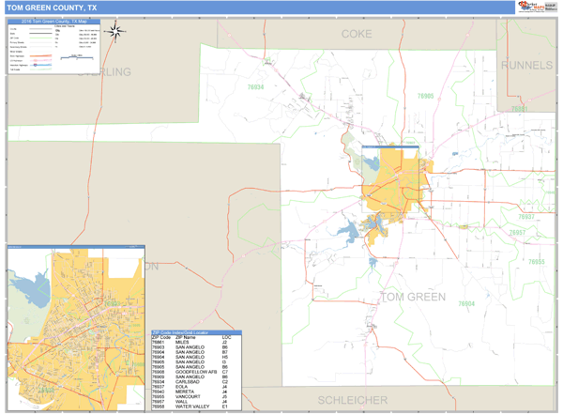Click green ZIP label 76937 on map
This screenshot has height=415, width=563.
click(526, 217)
